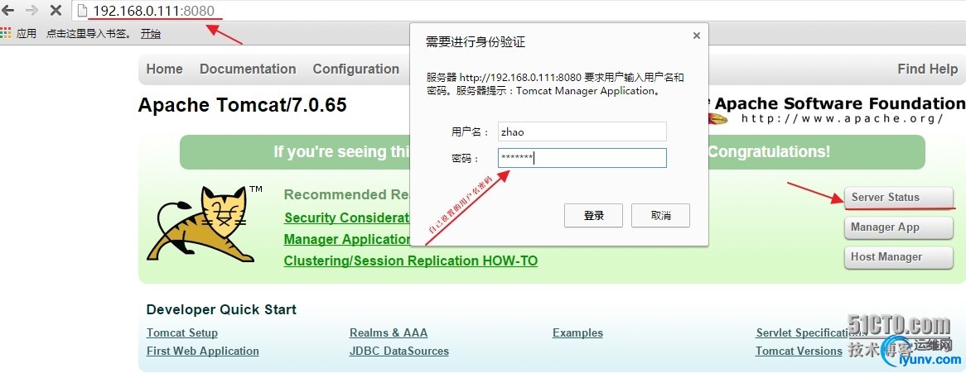Click the username field containing zhao
Viewport: 966px width, 373px height.
582,132
